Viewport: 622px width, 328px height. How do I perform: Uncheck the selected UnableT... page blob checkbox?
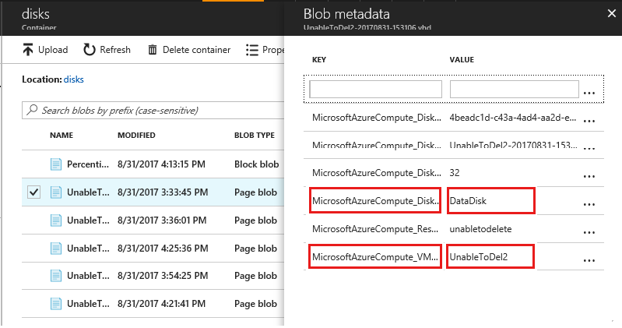33,192
